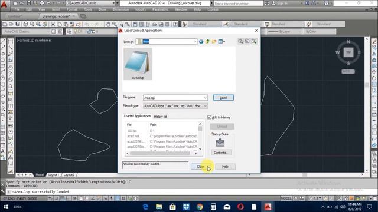This screenshot has height=212, width=378.
Task: Click the grayed Unload button
Action: (222, 127)
